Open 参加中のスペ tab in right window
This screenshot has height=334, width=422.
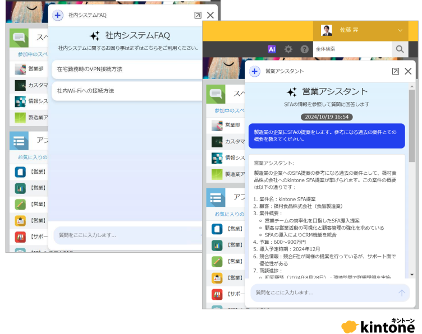point(230,111)
